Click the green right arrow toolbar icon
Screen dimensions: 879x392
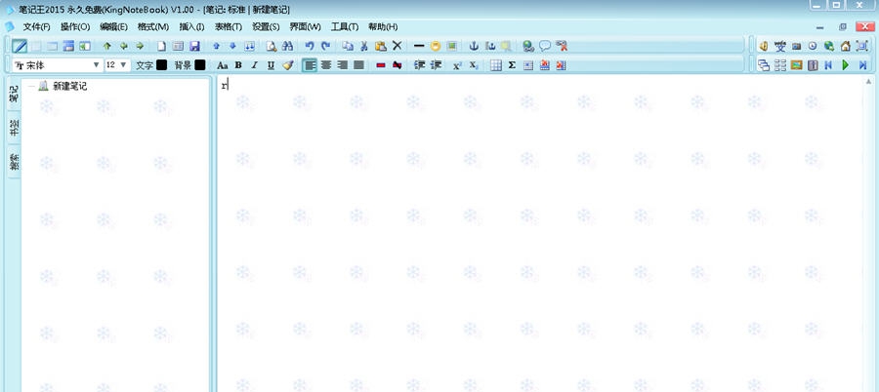140,46
